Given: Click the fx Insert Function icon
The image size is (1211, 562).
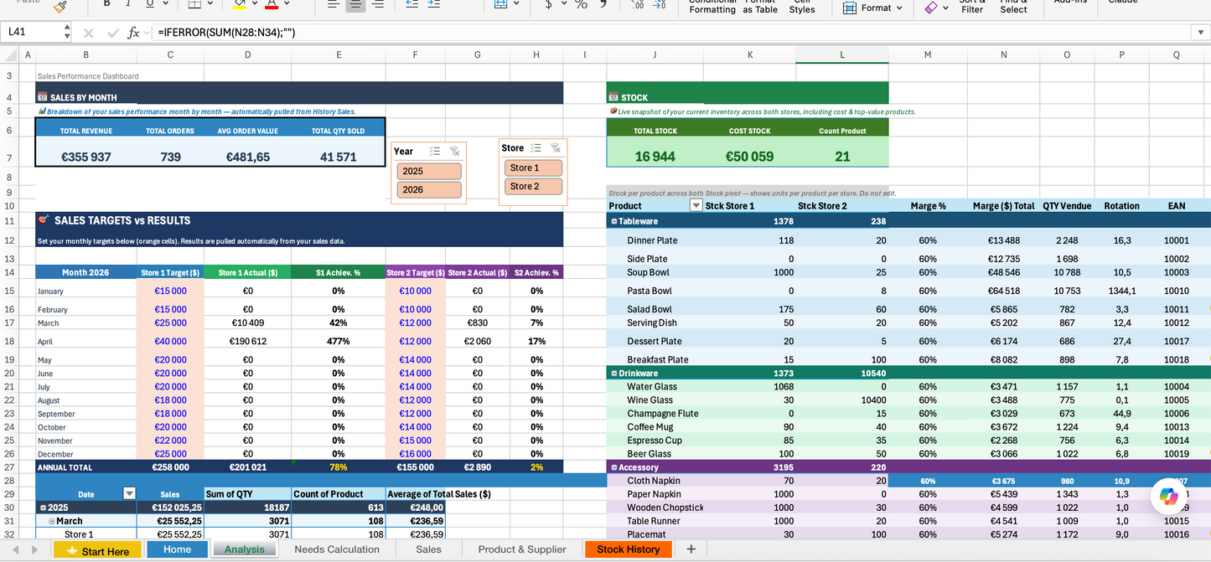Looking at the screenshot, I should [133, 33].
